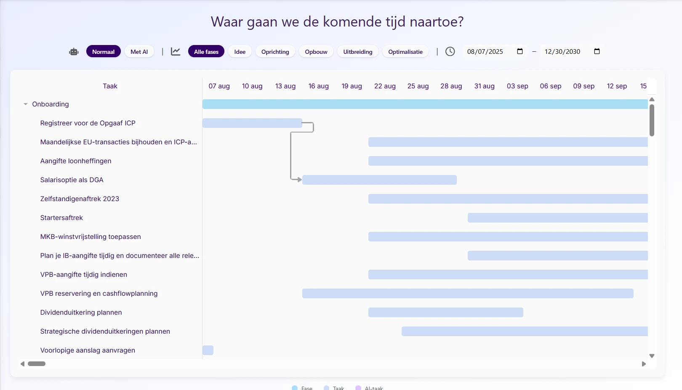682x390 pixels.
Task: Click the robot AI mode icon
Action: (74, 52)
